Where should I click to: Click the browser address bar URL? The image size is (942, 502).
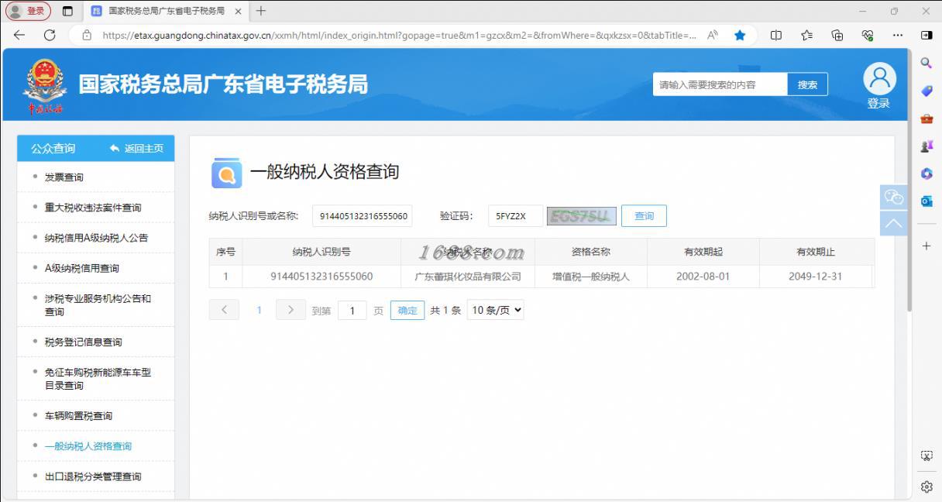coord(399,35)
